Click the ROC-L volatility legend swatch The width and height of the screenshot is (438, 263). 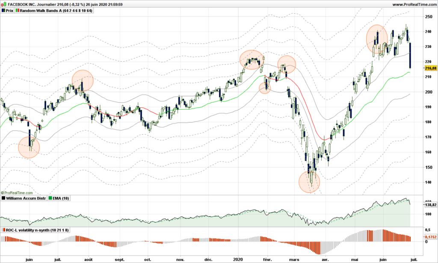click(3, 230)
